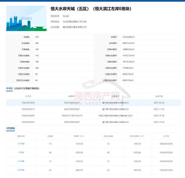Open building E7#楼 link
This screenshot has height=178, width=185.
[21, 152]
